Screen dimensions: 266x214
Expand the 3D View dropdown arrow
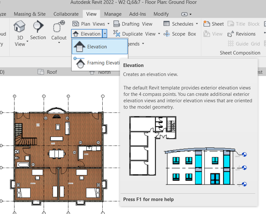27,41
